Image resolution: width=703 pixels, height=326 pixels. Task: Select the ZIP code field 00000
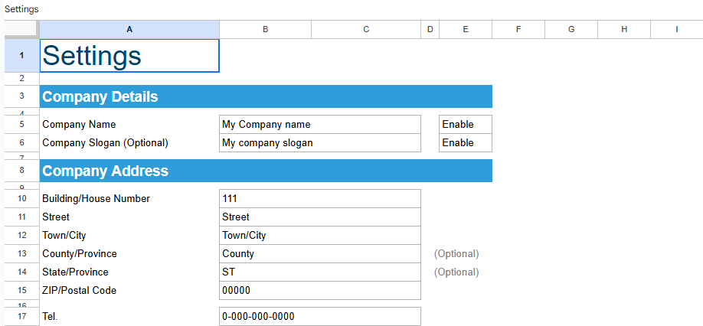tap(319, 290)
